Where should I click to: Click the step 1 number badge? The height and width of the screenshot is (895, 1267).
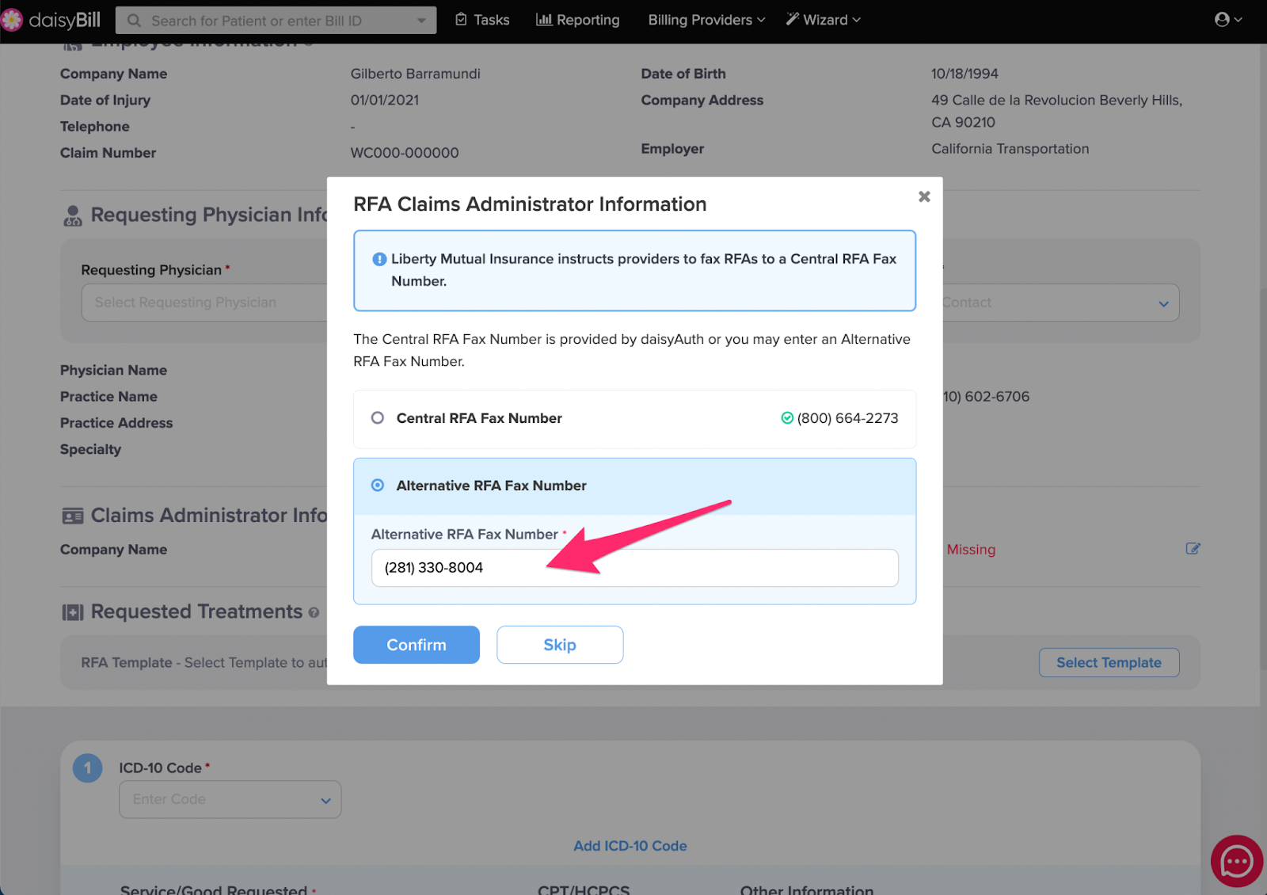88,767
